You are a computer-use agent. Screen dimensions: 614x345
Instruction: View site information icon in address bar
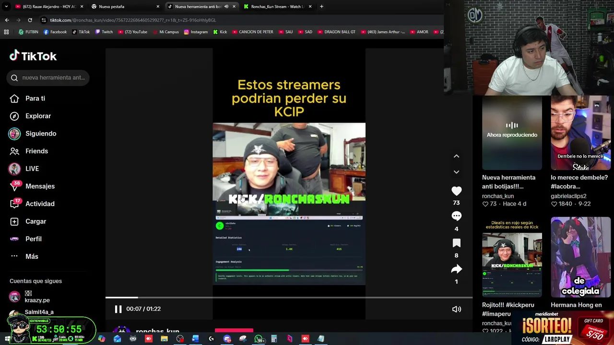click(x=44, y=20)
